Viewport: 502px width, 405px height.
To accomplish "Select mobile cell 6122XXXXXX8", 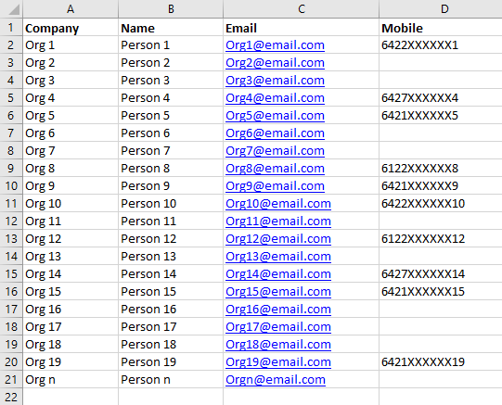I will (x=441, y=168).
